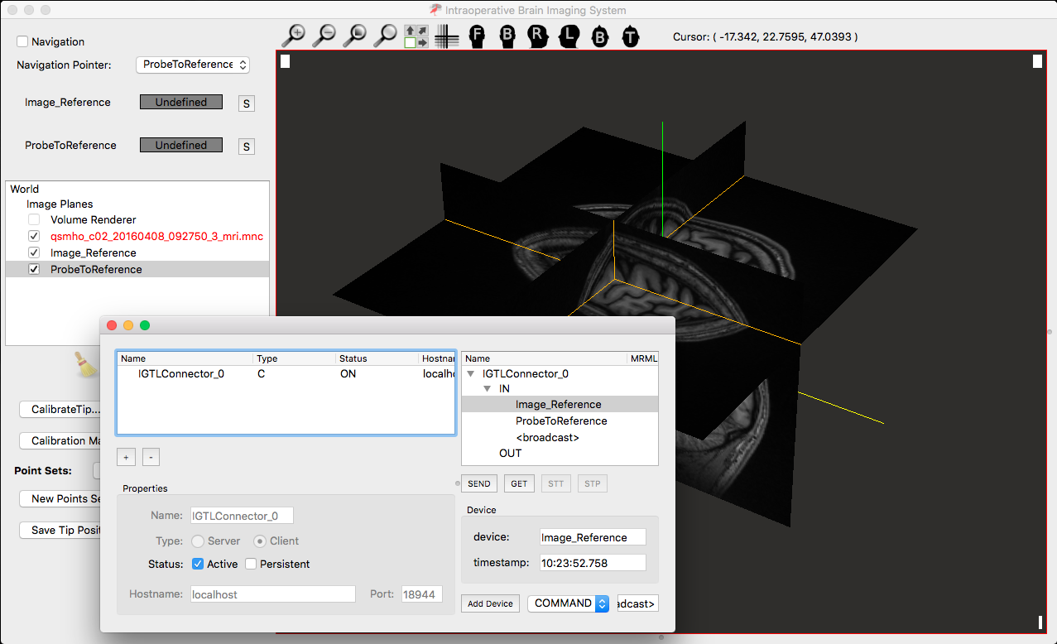The width and height of the screenshot is (1057, 644).
Task: Enable the Persistent status checkbox
Action: click(x=251, y=565)
